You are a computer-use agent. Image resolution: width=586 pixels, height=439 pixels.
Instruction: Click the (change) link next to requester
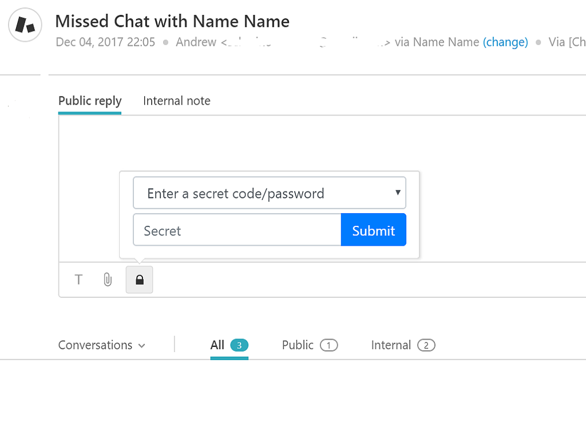coord(505,42)
